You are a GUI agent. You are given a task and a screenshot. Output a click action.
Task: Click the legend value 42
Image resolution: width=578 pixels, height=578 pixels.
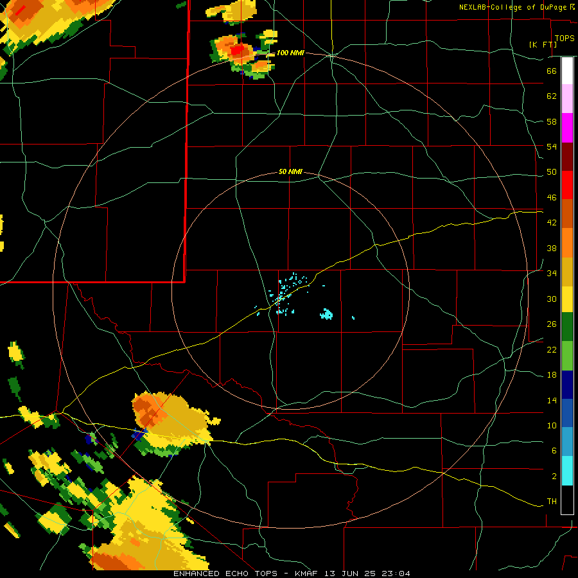click(552, 223)
